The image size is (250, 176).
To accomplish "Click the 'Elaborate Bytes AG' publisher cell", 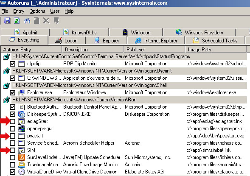I will pyautogui.click(x=144, y=172).
